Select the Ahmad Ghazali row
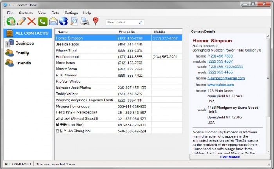The image size is (274, 169). pyautogui.click(x=119, y=119)
